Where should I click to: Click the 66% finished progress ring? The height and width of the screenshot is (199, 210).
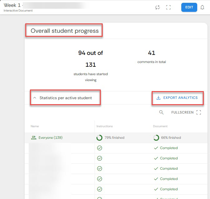pos(156,138)
